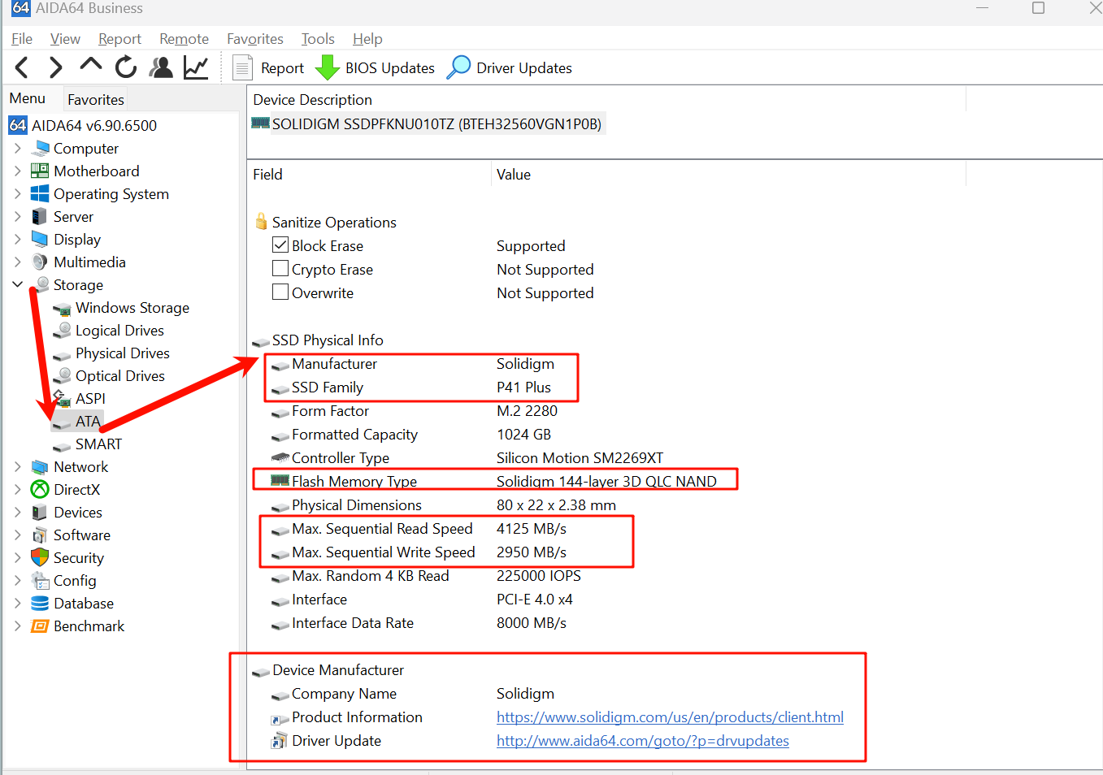Click the AIDA64 v6.90.6500 root icon
Screen dimensions: 1103x775
pos(18,125)
